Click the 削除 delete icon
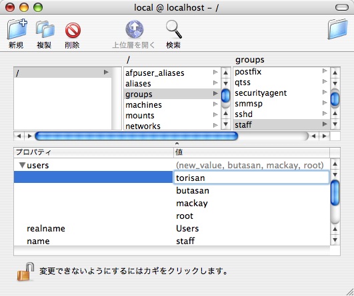The height and width of the screenshot is (296, 354). point(73,30)
